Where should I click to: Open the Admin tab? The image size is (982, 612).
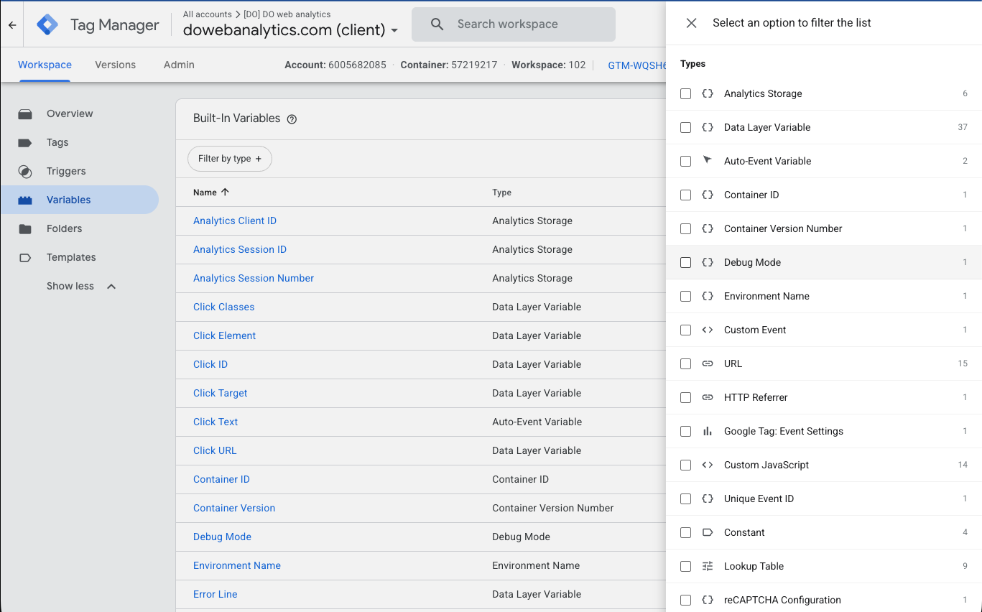tap(179, 65)
